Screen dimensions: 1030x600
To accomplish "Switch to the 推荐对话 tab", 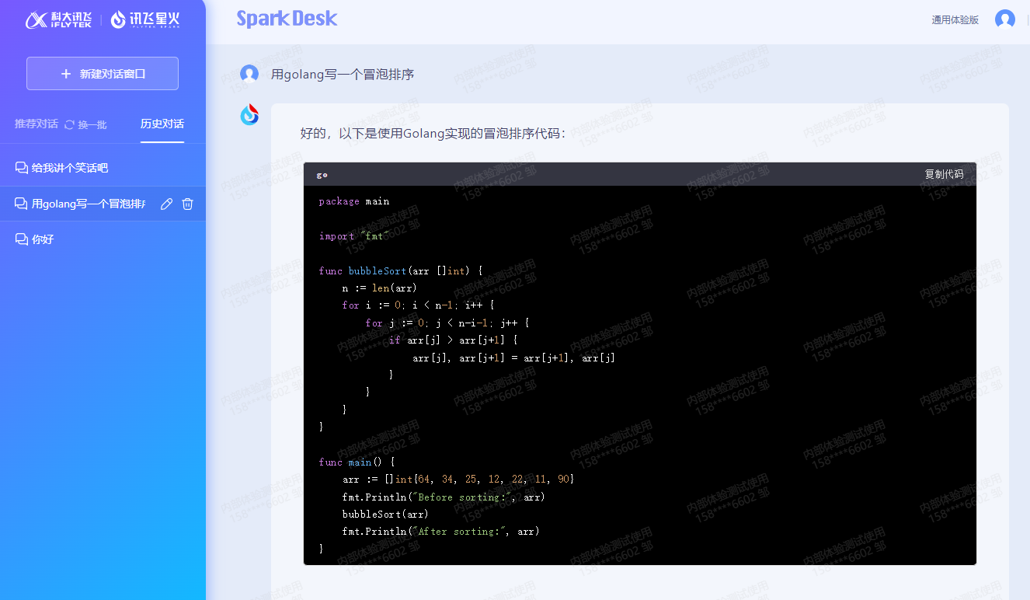I will pos(36,124).
